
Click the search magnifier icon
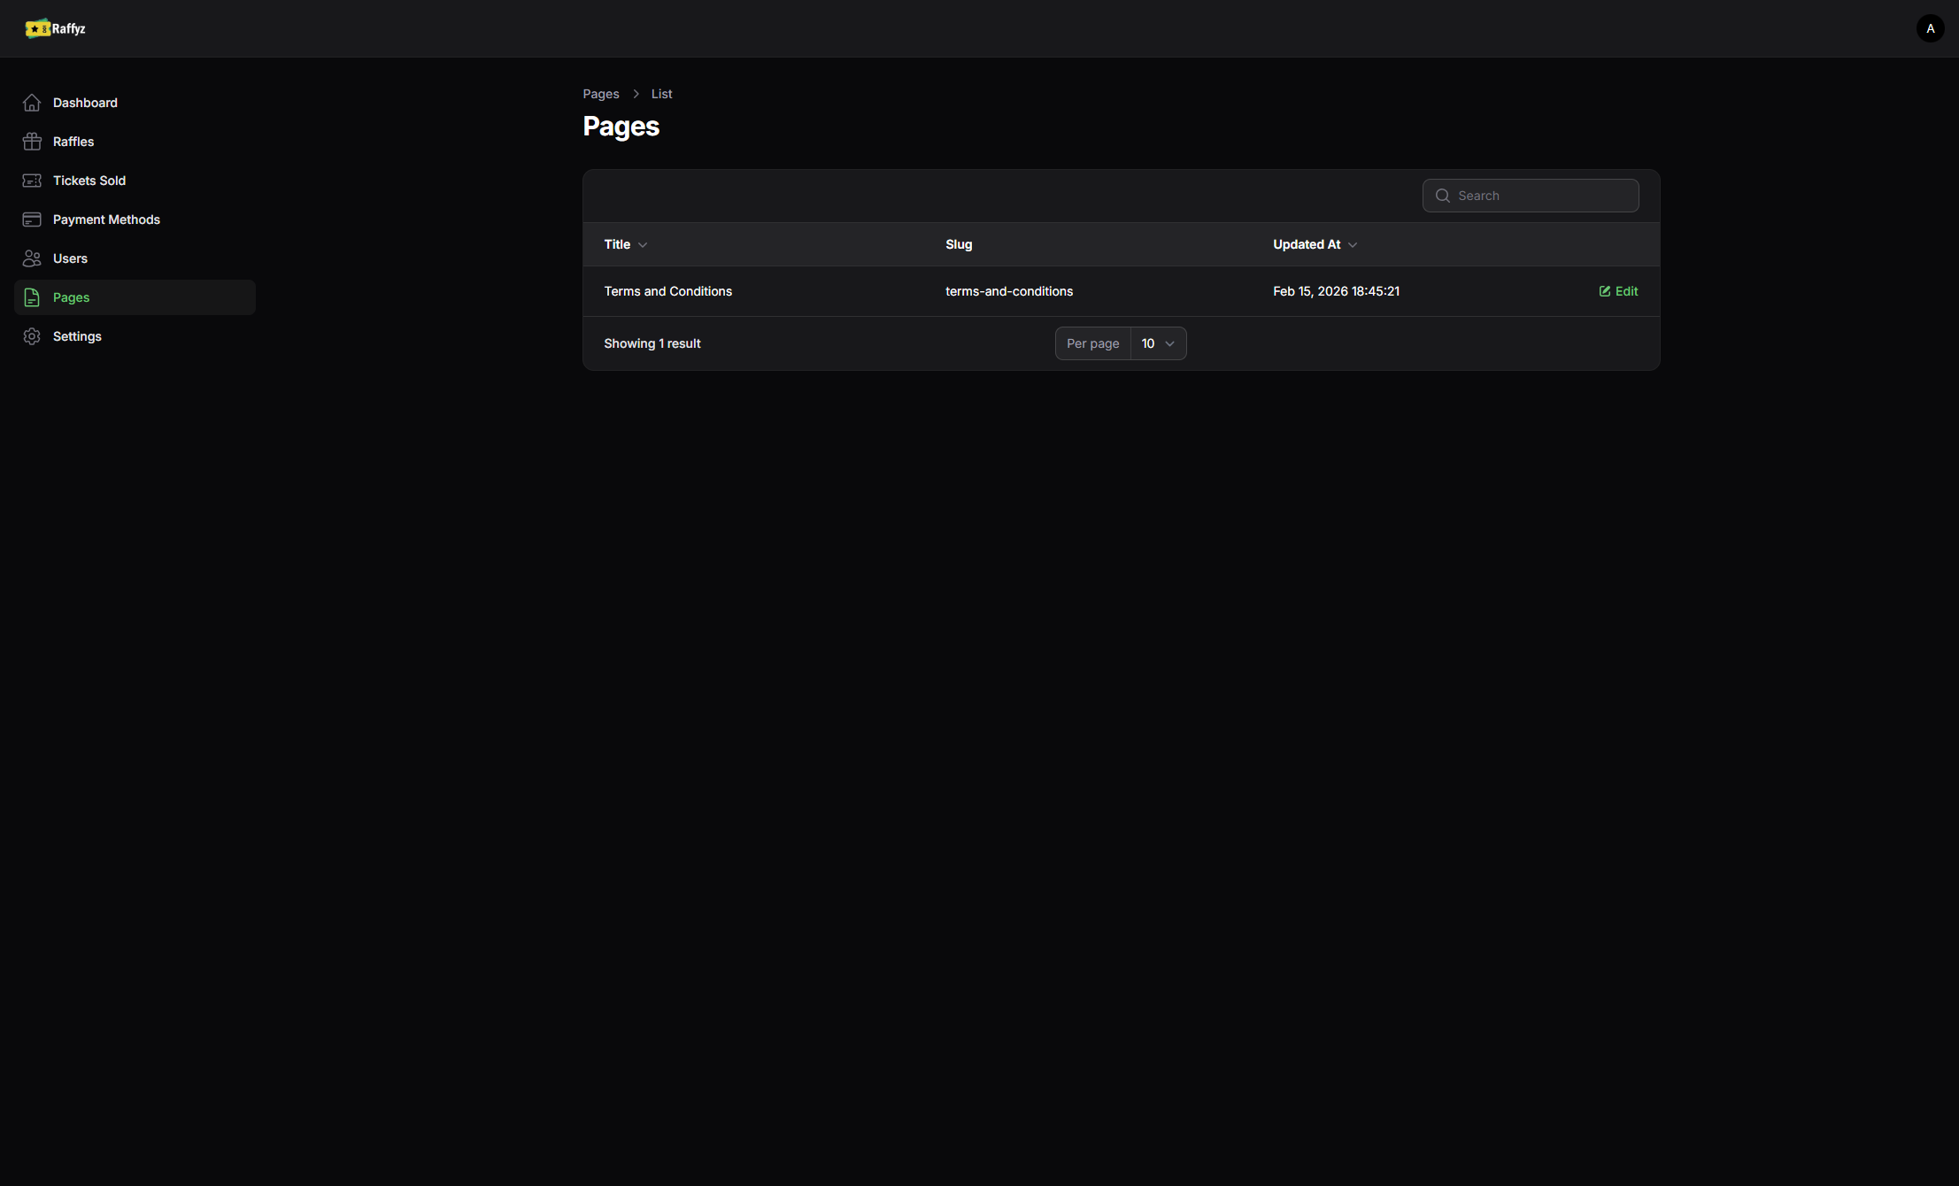pos(1442,196)
